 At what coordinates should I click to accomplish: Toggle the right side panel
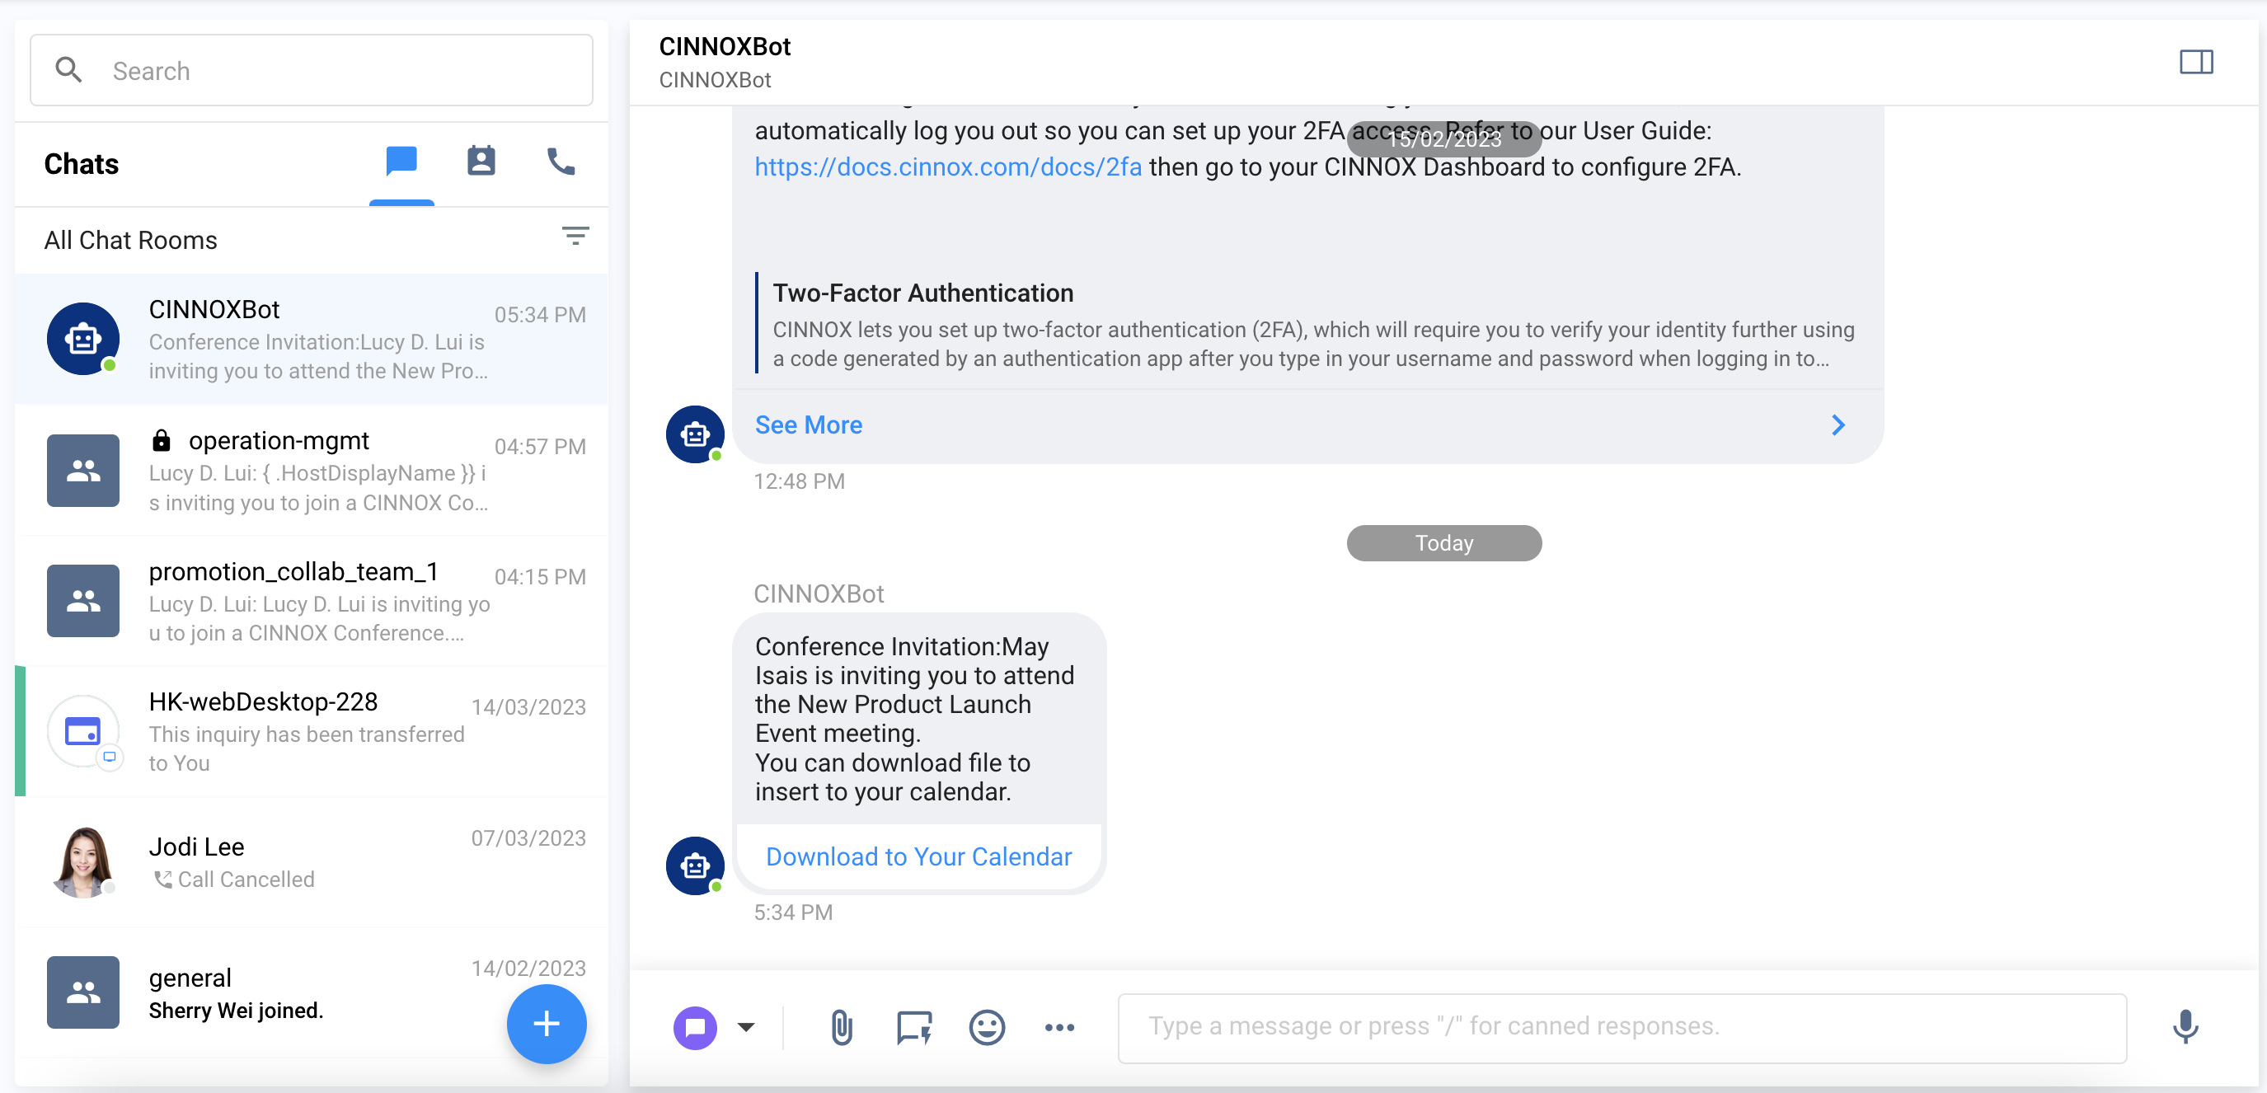pyautogui.click(x=2196, y=62)
